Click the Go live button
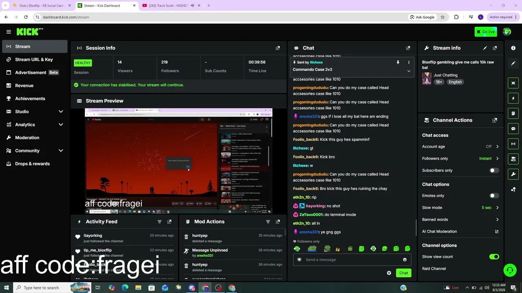522x293 pixels. tap(486, 32)
